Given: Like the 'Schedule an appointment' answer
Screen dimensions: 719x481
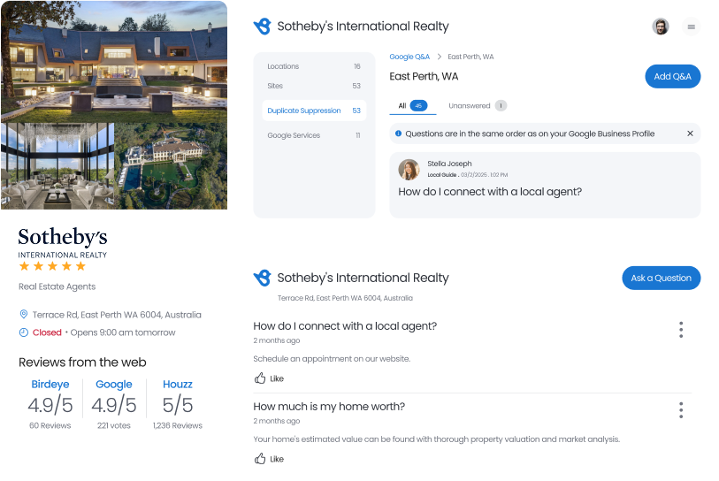Looking at the screenshot, I should click(x=269, y=378).
